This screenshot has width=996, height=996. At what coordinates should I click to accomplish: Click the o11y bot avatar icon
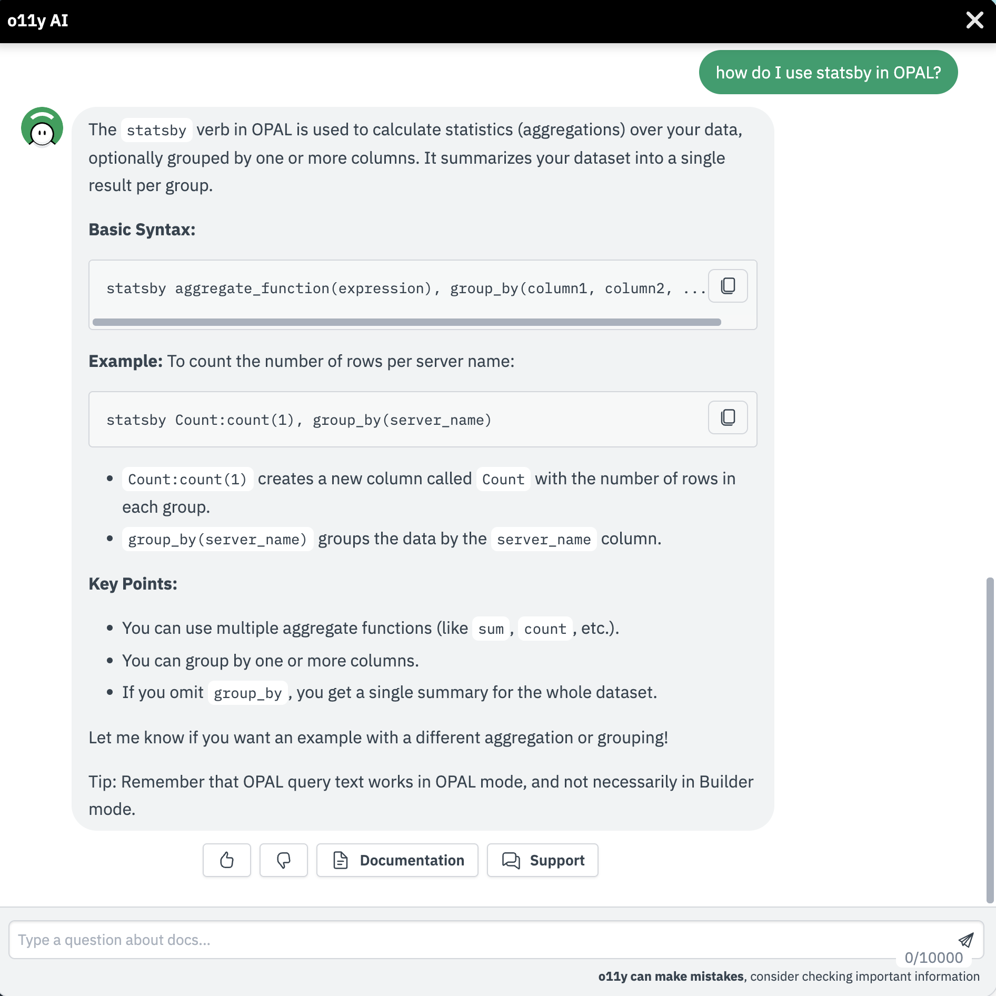point(42,127)
